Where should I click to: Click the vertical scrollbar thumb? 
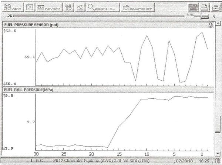[218, 124]
